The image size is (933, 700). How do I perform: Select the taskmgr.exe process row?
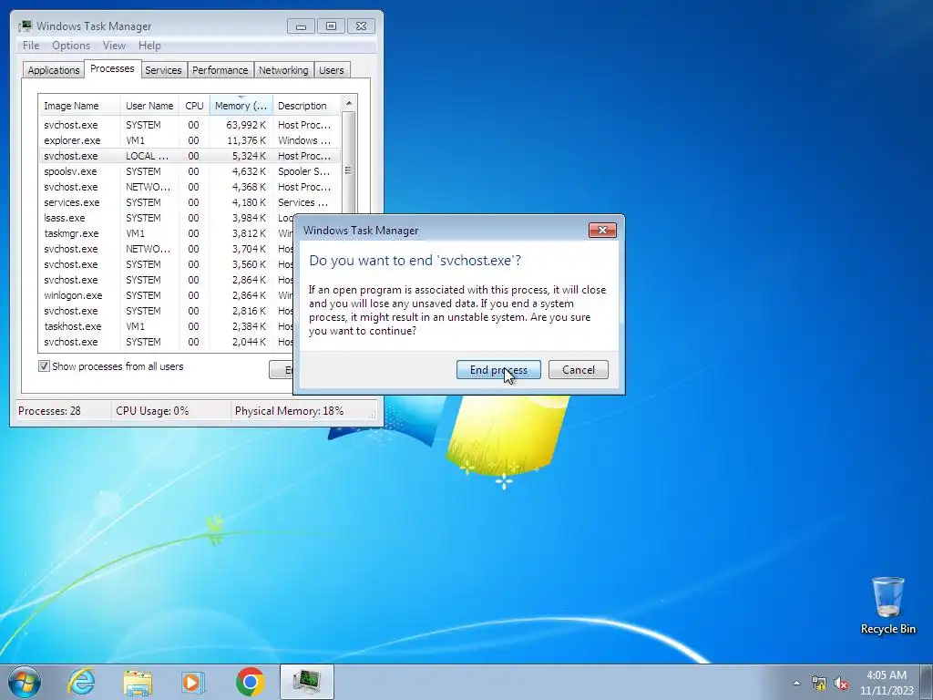[x=167, y=233]
